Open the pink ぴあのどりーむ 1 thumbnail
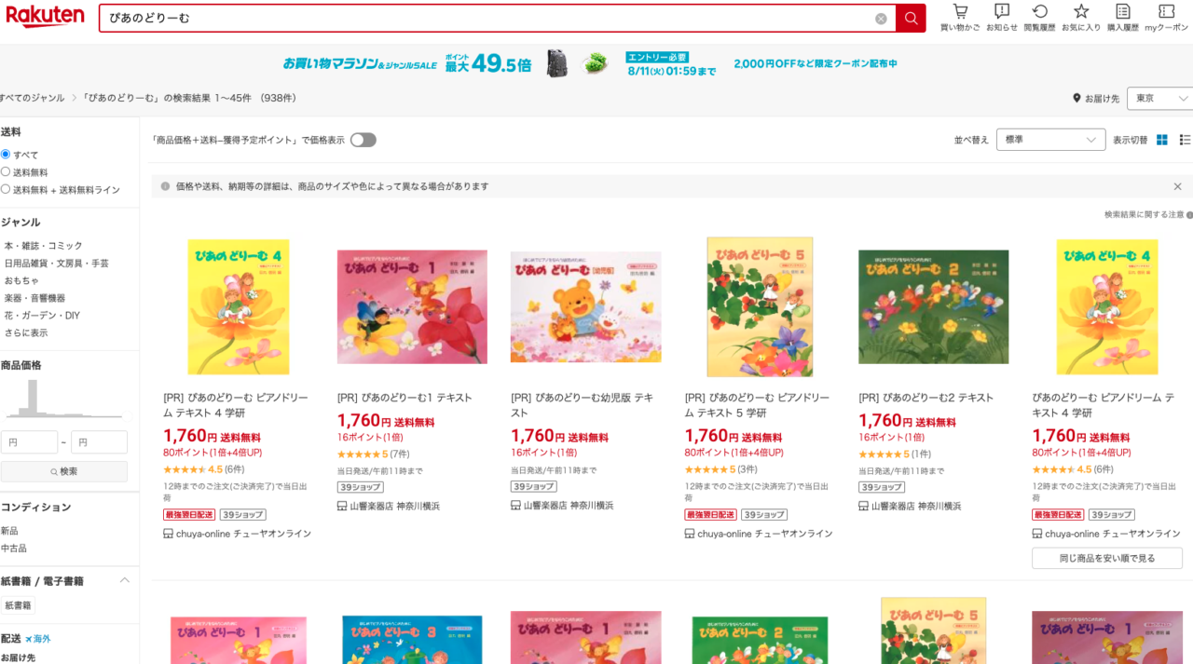1193x664 pixels. point(412,306)
